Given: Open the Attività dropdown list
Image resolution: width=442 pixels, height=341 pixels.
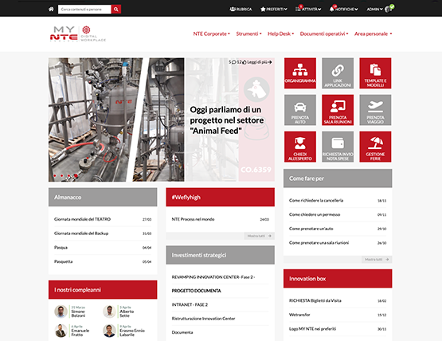Looking at the screenshot, I should [308, 10].
